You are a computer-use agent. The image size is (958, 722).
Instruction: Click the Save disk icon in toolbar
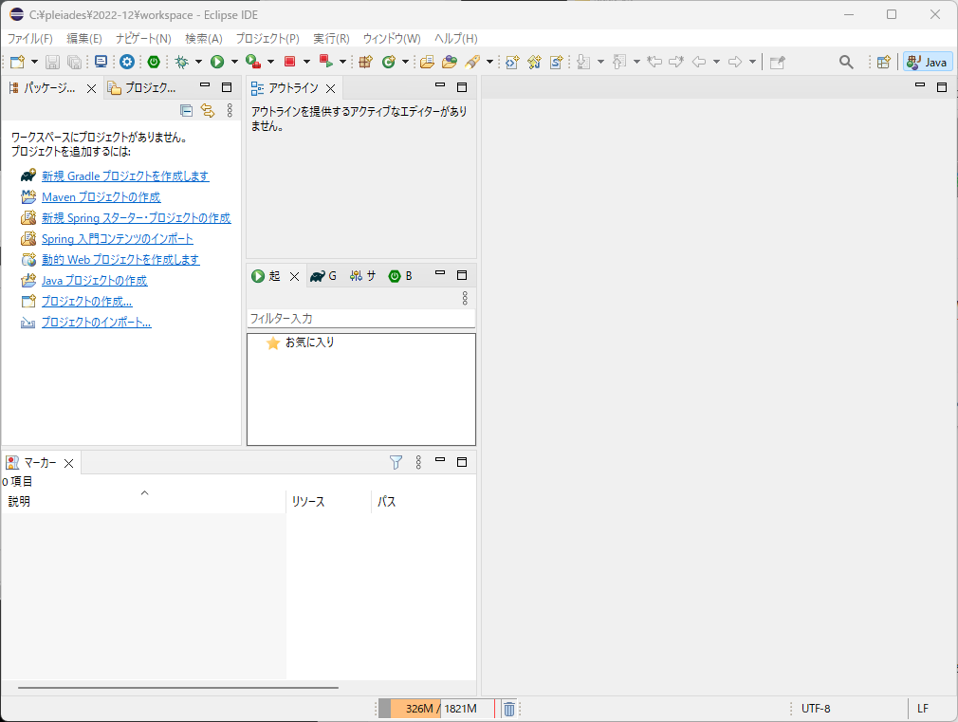click(x=52, y=62)
